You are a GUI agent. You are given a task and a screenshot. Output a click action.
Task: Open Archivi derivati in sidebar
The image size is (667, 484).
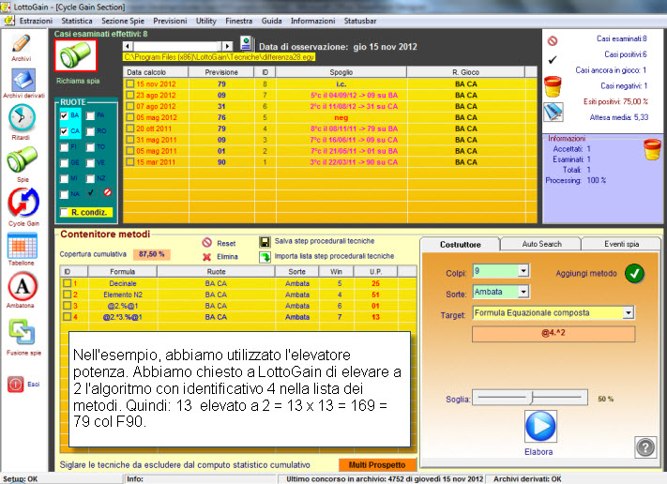coord(23,81)
